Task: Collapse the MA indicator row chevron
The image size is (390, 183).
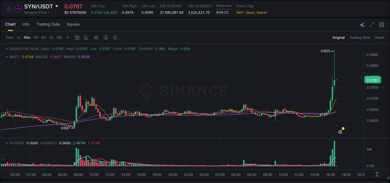Action: (x=7, y=57)
